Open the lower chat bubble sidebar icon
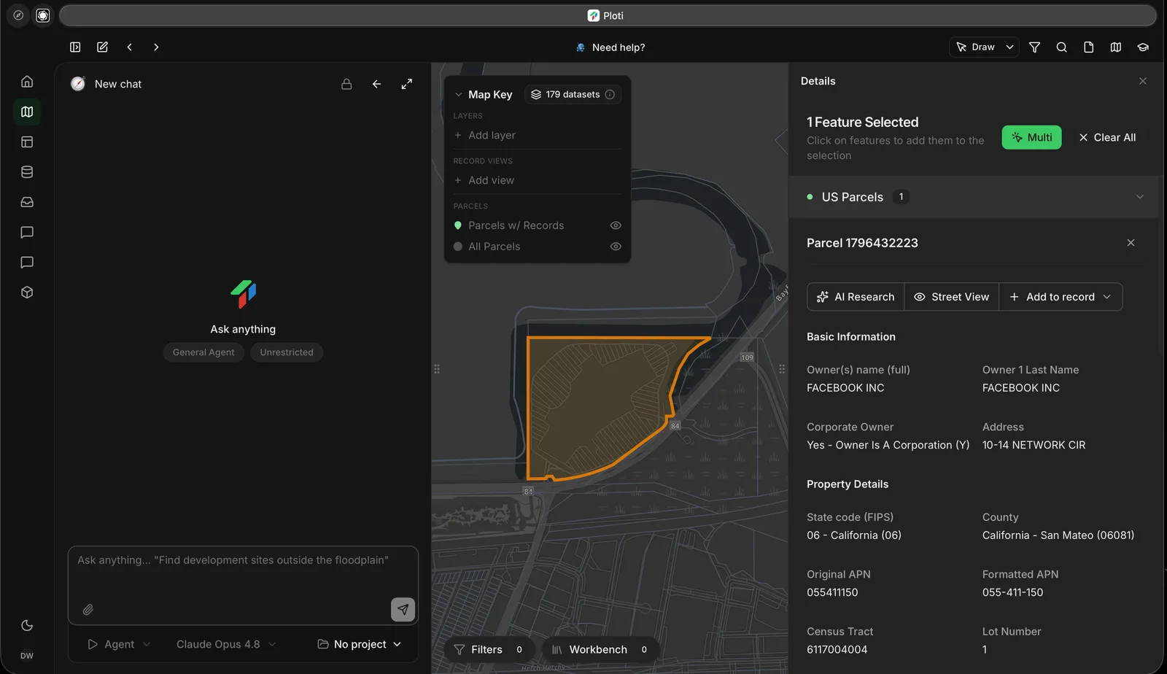 tap(27, 263)
